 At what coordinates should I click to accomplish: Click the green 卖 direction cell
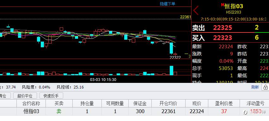click(59, 112)
